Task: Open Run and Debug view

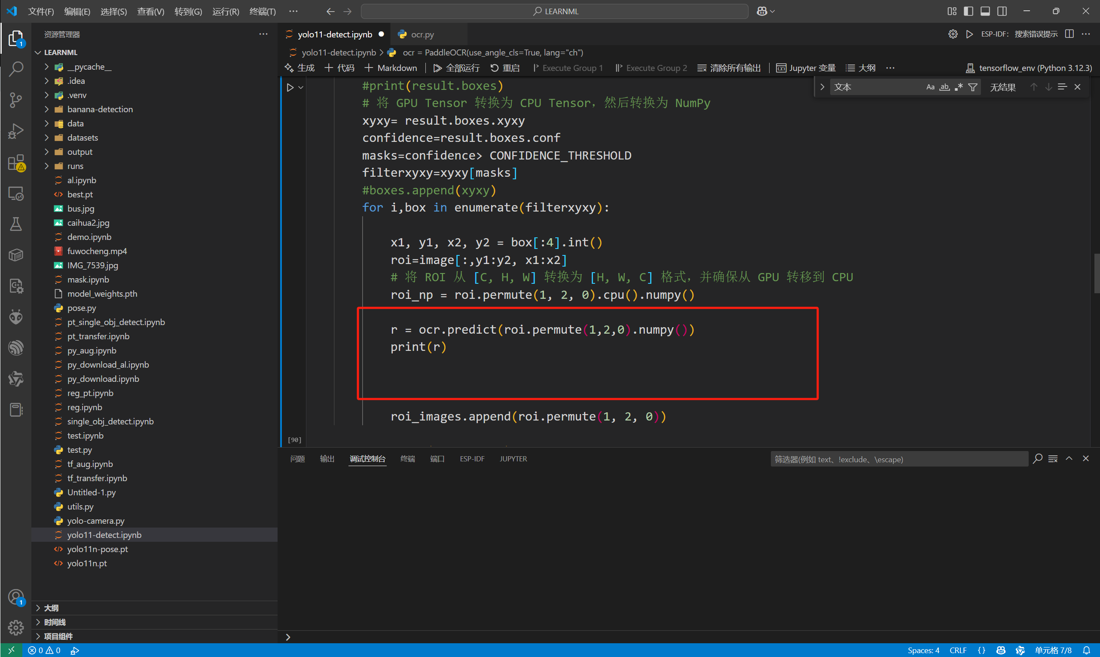Action: click(16, 131)
